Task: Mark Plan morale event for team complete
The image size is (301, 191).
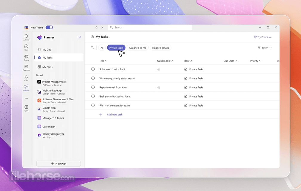Action: pos(93,105)
